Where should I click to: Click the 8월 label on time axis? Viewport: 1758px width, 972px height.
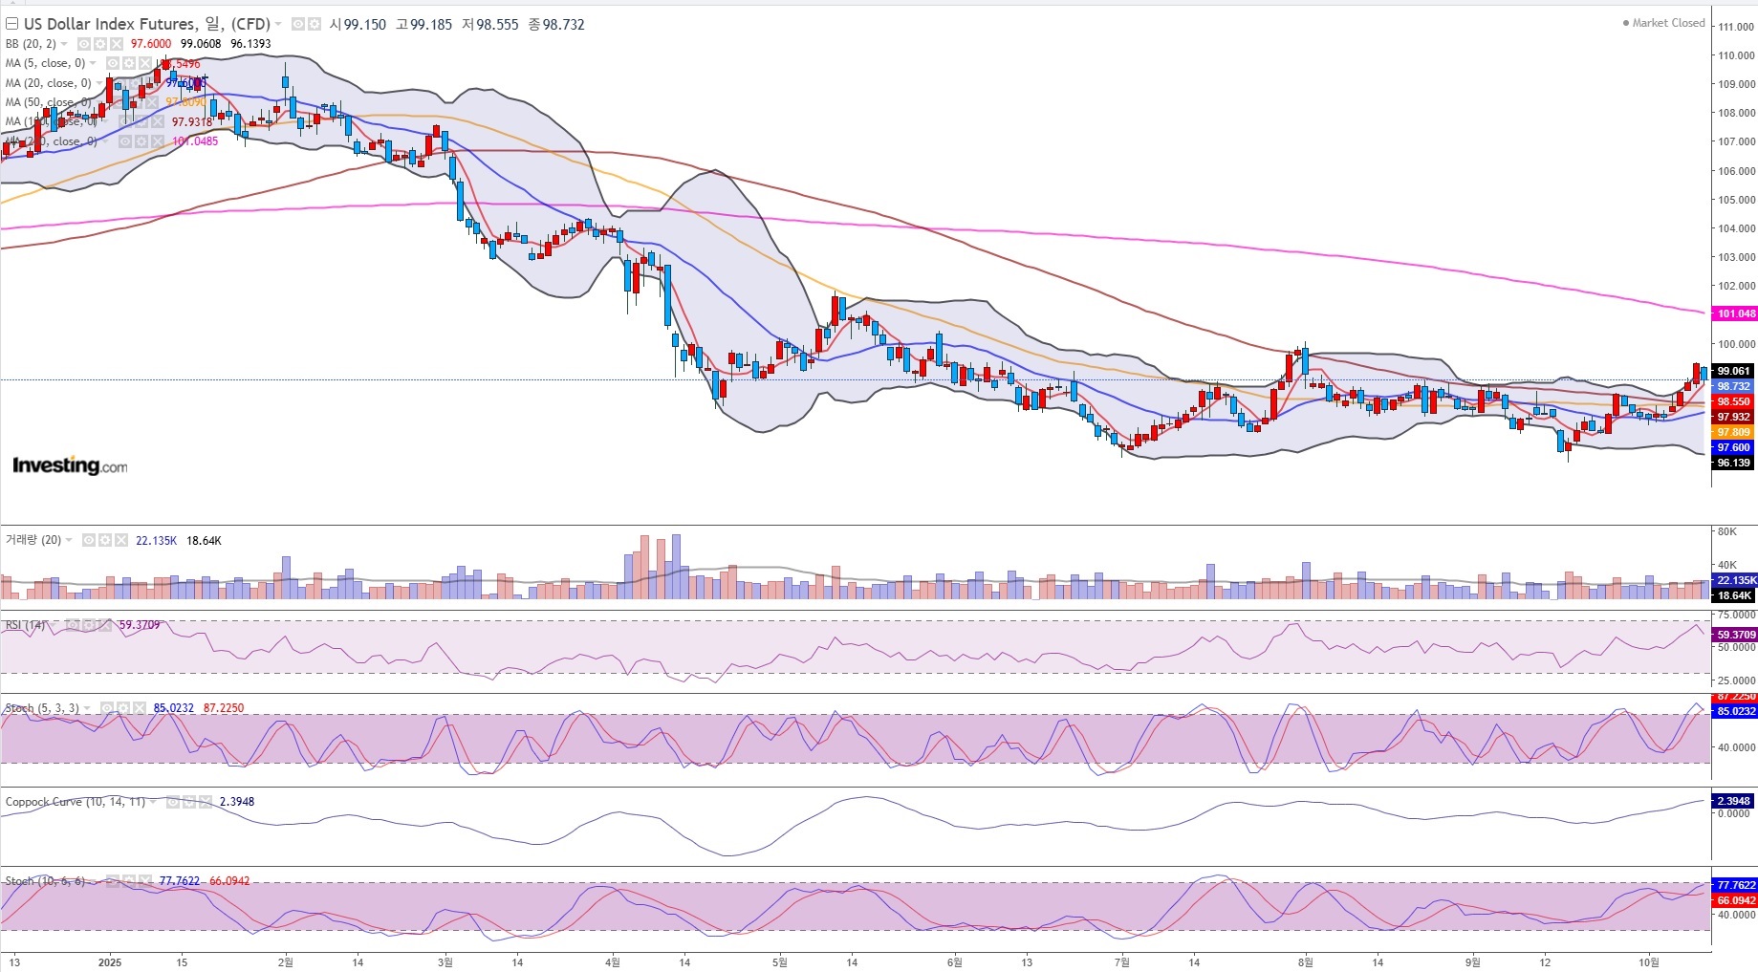point(1306,961)
